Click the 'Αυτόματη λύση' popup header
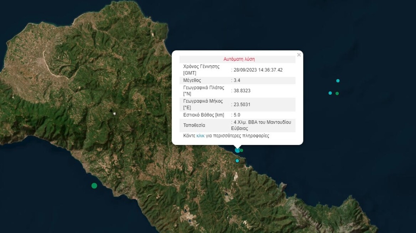Screen dimensions: 416x233 (x=239, y=59)
